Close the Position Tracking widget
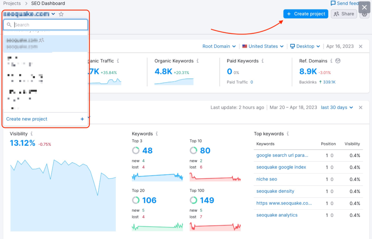The width and height of the screenshot is (372, 239). click(x=360, y=108)
